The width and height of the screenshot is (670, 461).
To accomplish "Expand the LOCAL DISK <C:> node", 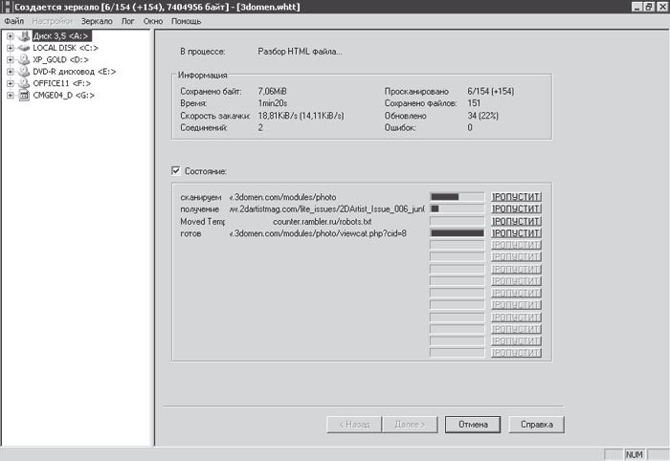I will click(11, 48).
